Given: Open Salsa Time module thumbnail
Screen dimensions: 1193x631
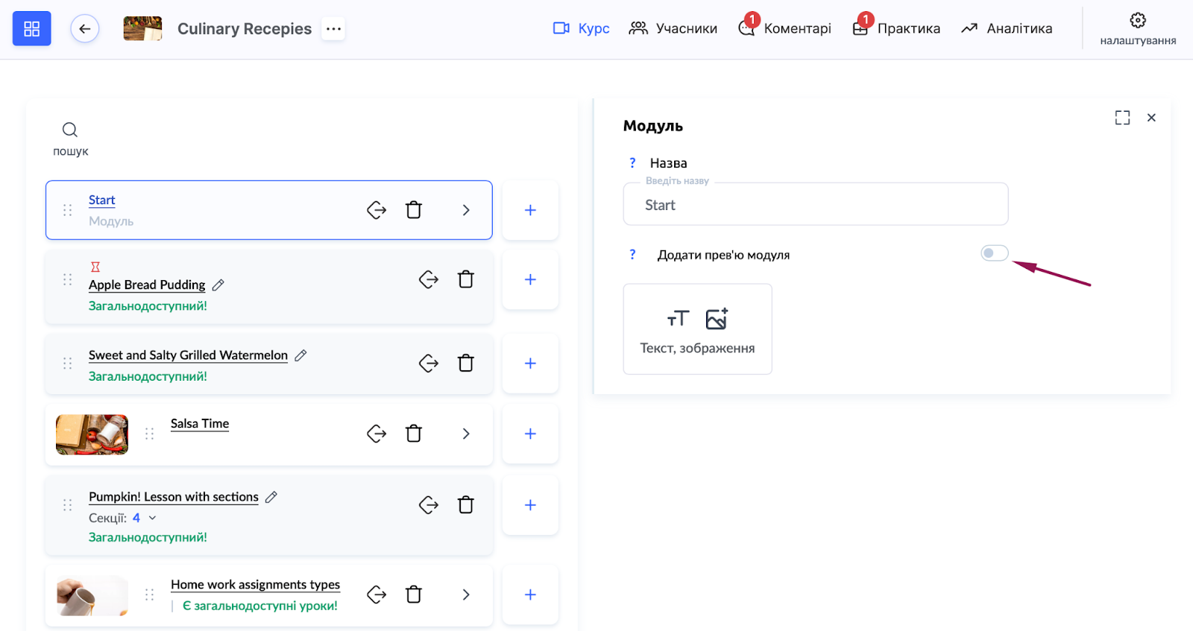Looking at the screenshot, I should click(92, 434).
